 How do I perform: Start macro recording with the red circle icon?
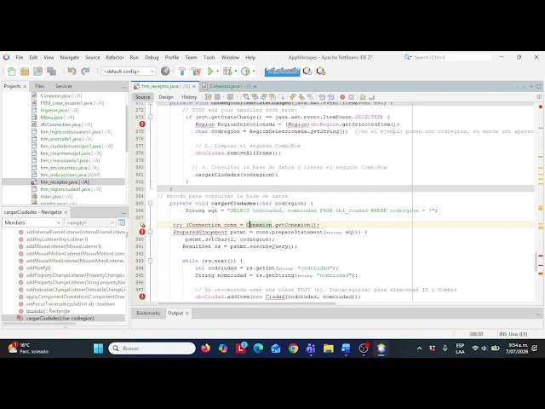(x=342, y=97)
